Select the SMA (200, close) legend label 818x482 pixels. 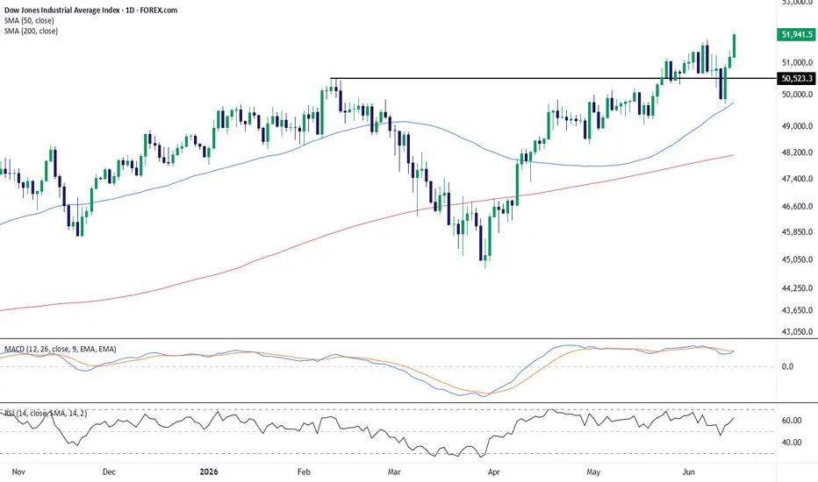click(32, 31)
